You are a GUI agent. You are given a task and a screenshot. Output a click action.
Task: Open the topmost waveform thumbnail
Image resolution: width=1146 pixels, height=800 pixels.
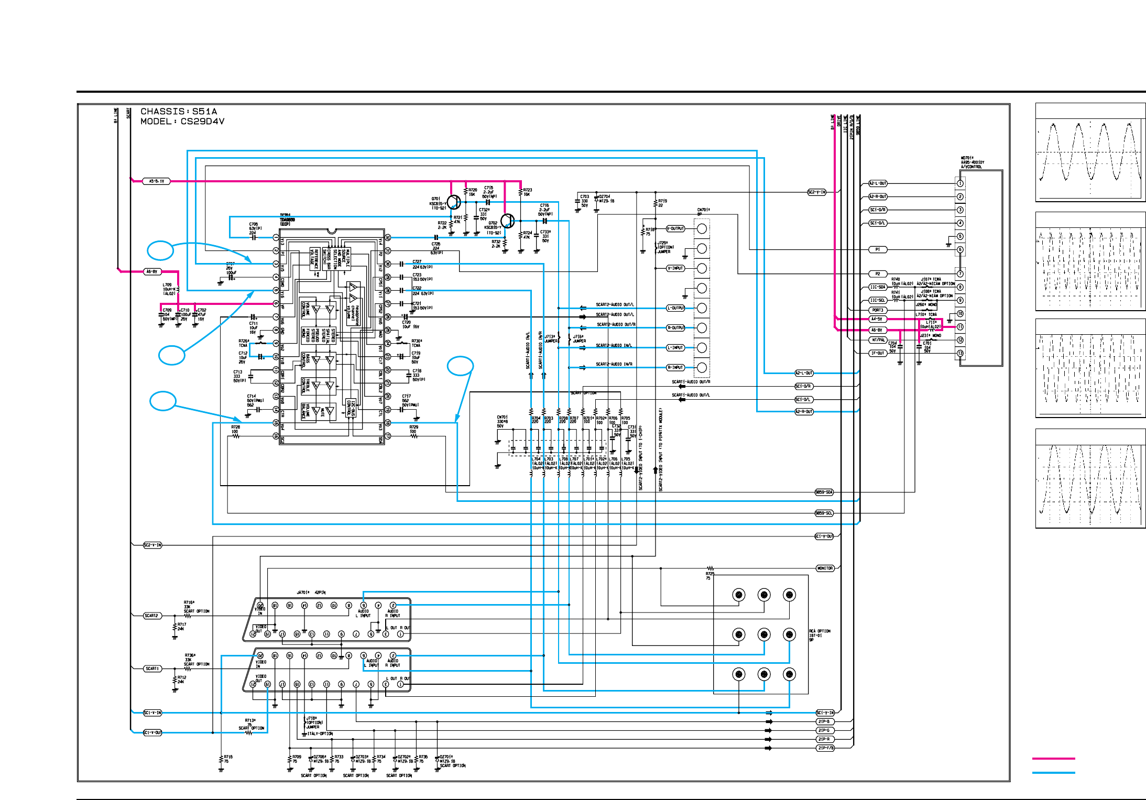1090,152
